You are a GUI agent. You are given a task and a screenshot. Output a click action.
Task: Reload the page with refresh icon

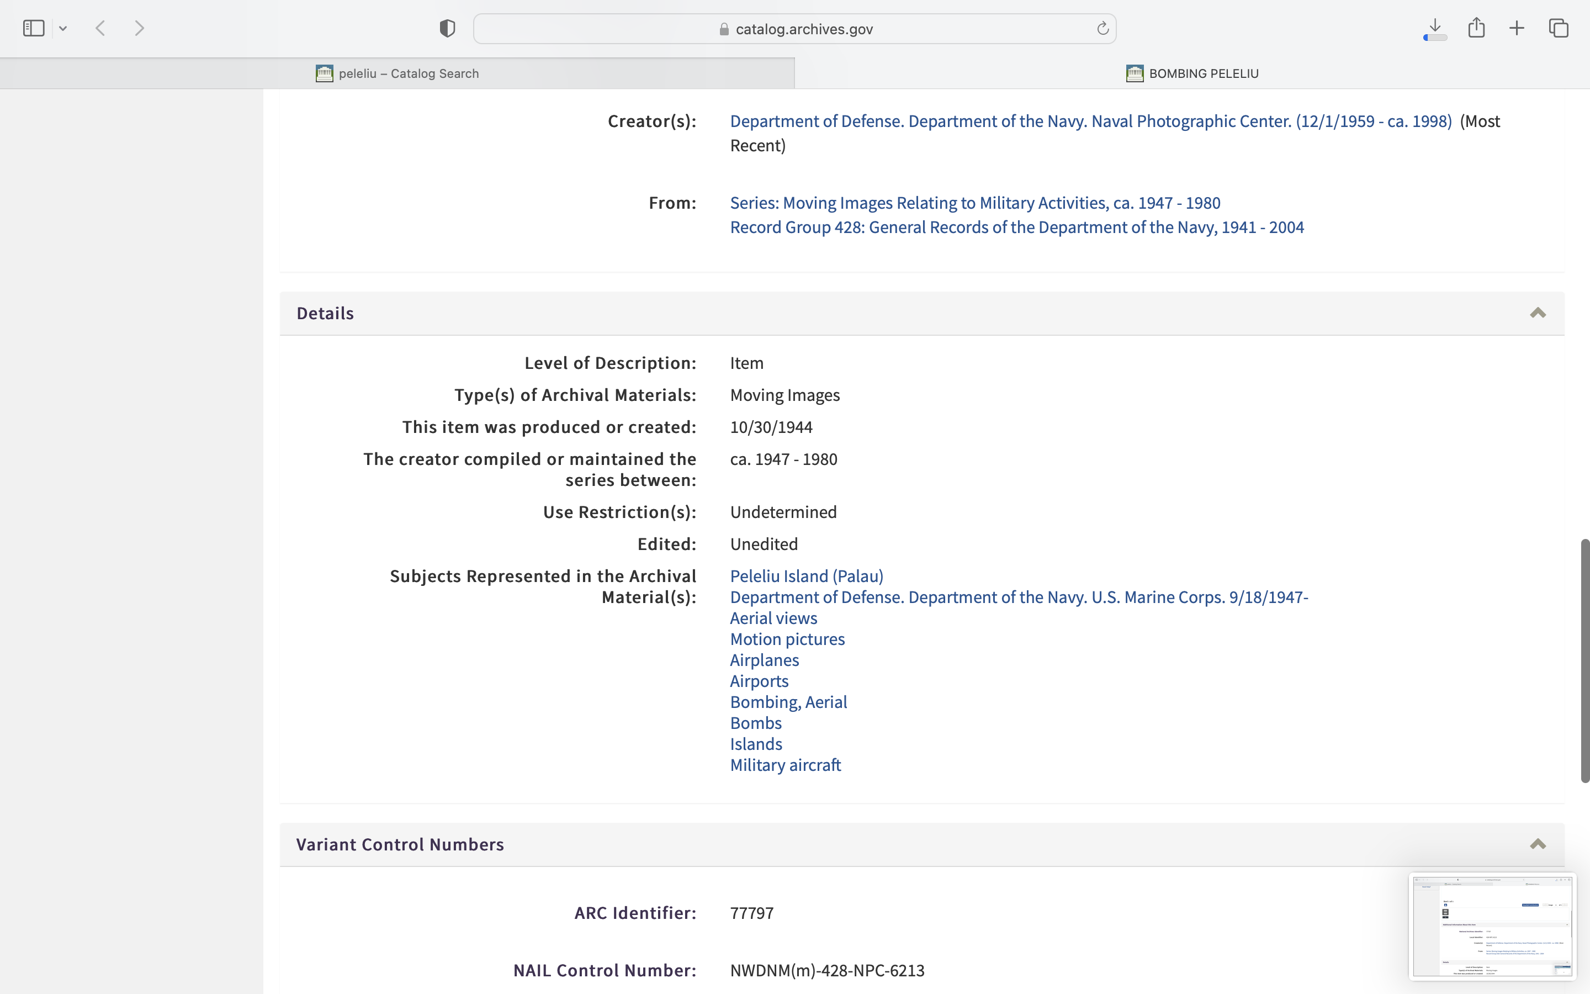pyautogui.click(x=1103, y=29)
